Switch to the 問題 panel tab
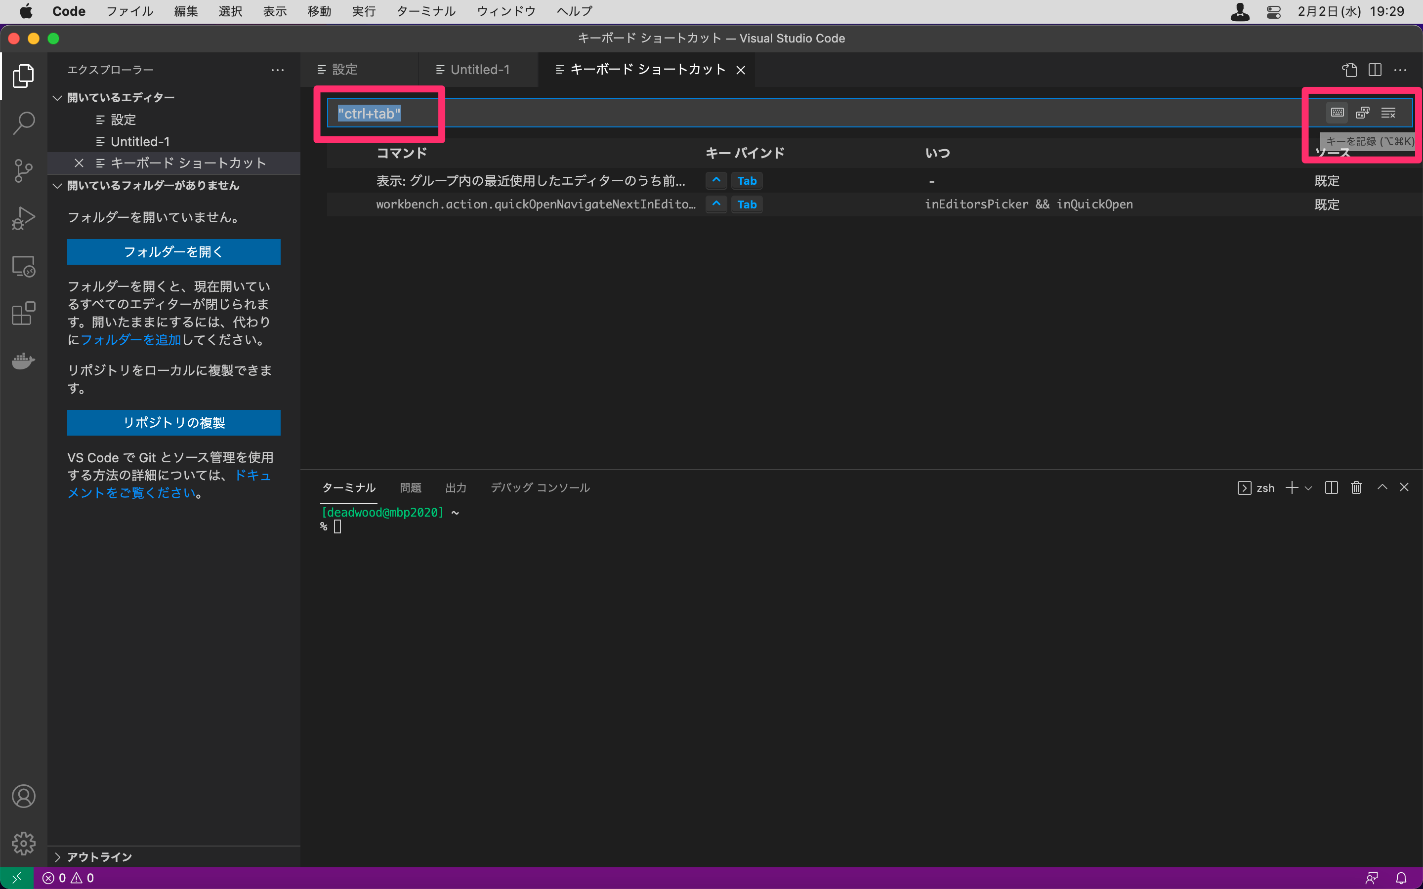1423x889 pixels. pos(411,487)
